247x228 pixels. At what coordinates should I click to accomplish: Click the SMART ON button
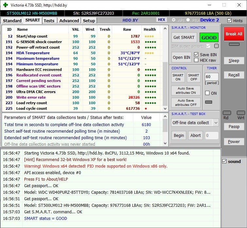pos(178,77)
